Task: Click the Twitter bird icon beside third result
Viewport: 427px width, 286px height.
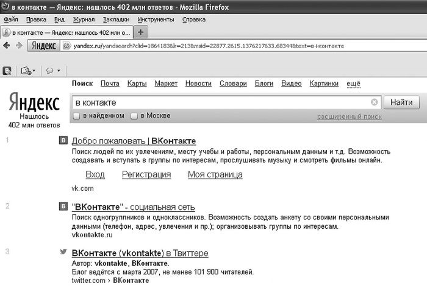Action: (x=62, y=252)
